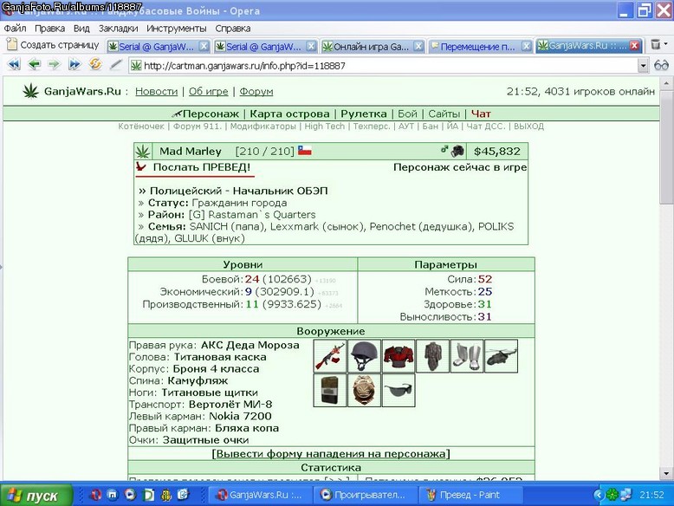This screenshot has height=506, width=674.
Task: Open the Бой link
Action: tap(407, 114)
